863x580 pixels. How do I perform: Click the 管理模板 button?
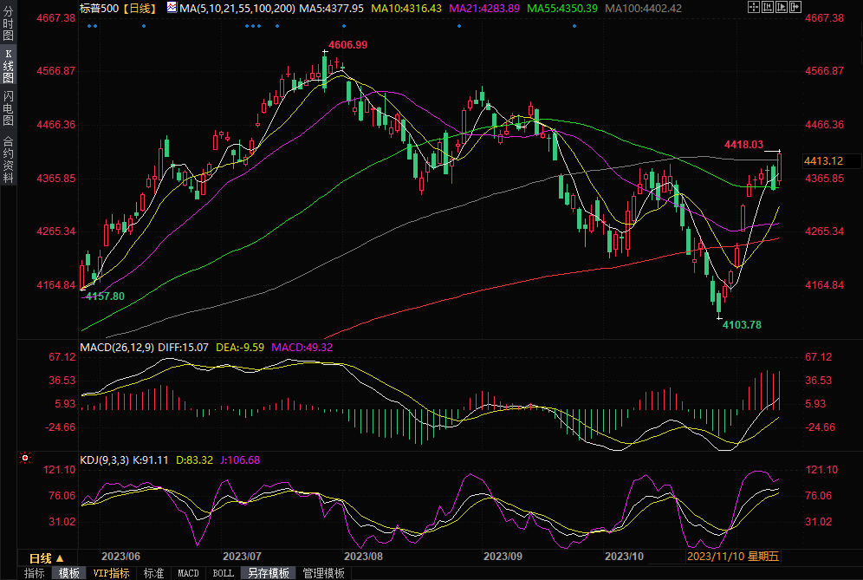[x=323, y=573]
